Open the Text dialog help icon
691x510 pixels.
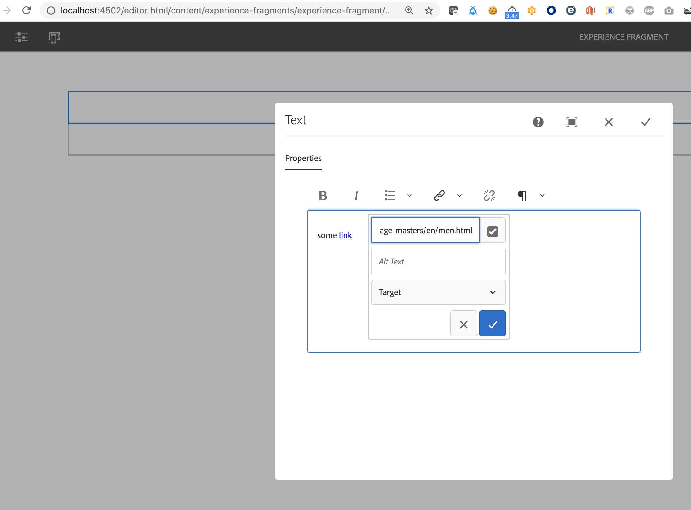pos(538,122)
